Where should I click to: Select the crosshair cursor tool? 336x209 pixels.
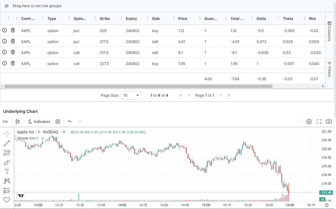(7, 134)
